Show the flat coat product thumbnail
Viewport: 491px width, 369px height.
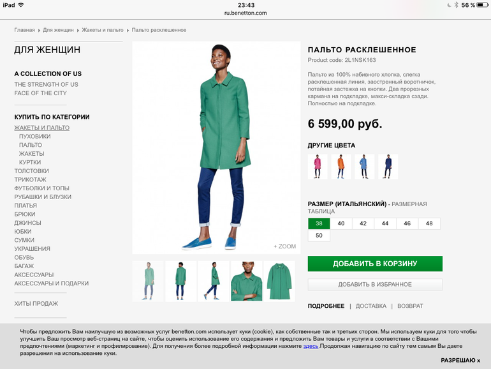tap(279, 281)
